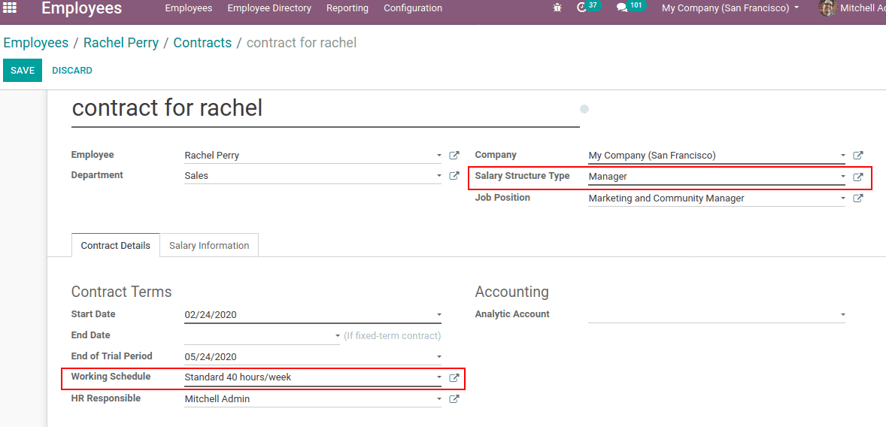This screenshot has height=427, width=886.
Task: Switch to the Salary Information tab
Action: 209,245
